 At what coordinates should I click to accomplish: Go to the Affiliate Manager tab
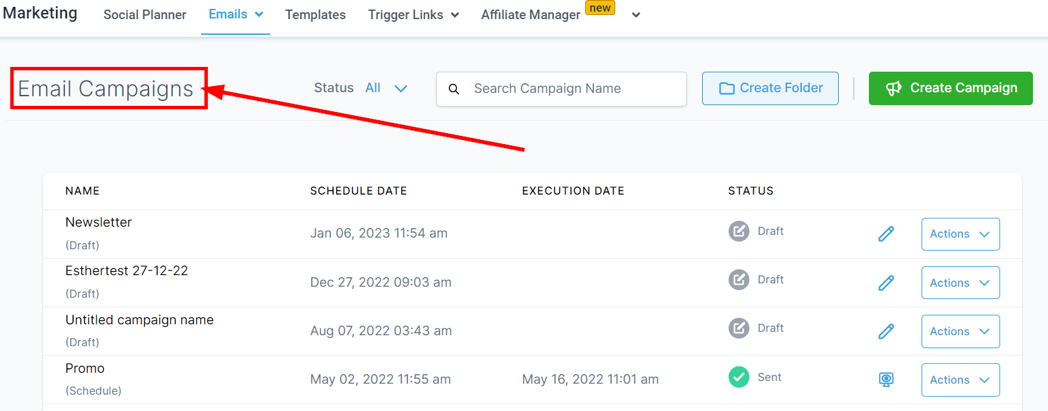click(x=530, y=15)
